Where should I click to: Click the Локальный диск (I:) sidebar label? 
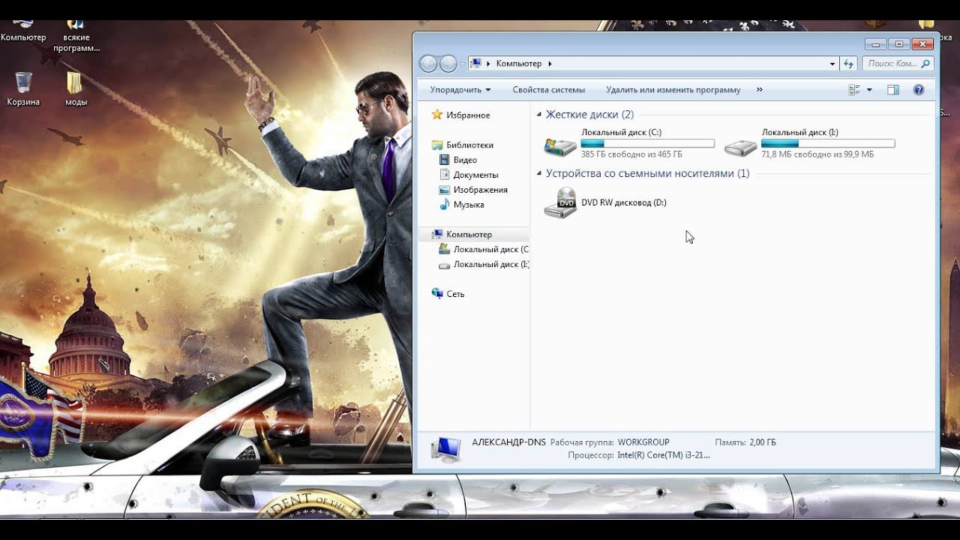491,264
